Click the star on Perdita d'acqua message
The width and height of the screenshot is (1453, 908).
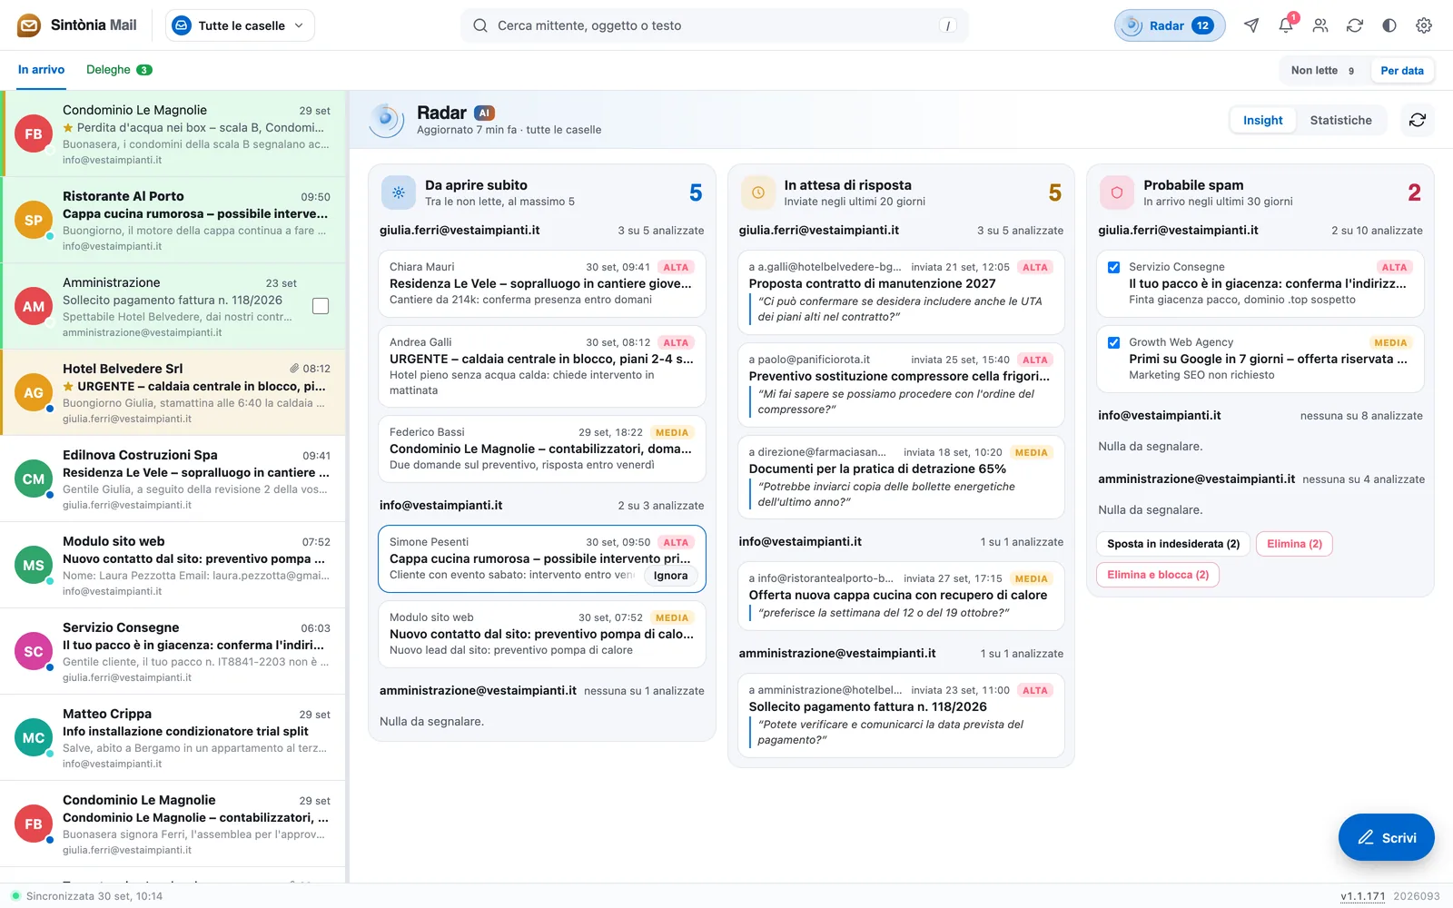point(68,127)
